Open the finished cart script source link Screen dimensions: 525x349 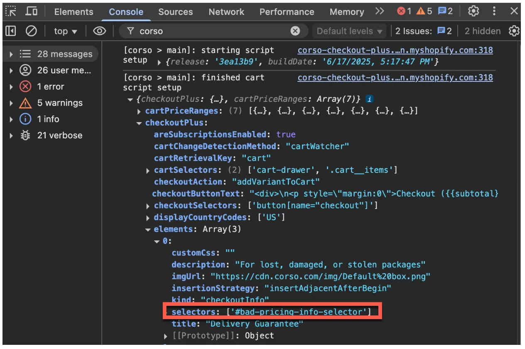pos(395,78)
